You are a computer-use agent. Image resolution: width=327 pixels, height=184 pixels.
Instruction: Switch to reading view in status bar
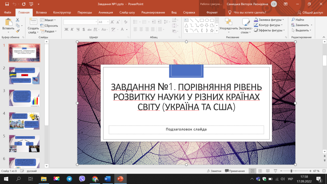coord(268,171)
